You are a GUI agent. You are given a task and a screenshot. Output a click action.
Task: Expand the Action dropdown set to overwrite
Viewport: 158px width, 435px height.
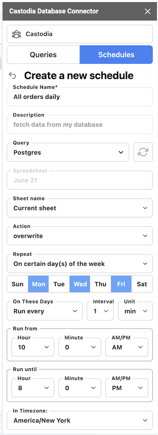(x=80, y=236)
